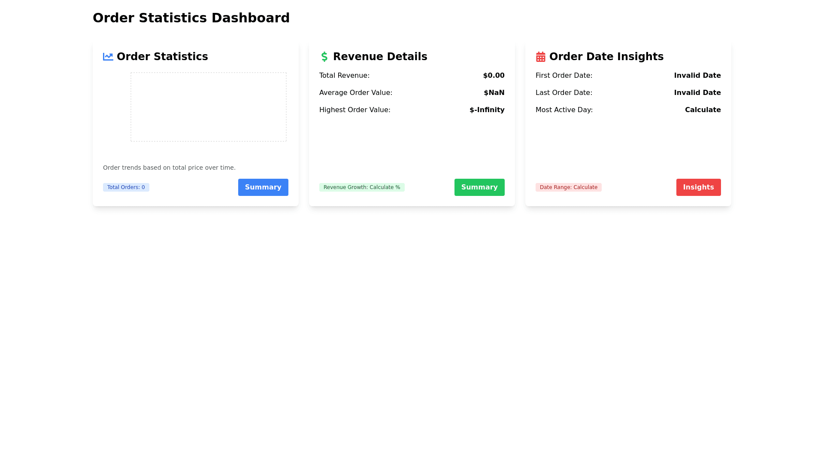Click the Total Orders: 0 badge

pyautogui.click(x=126, y=187)
